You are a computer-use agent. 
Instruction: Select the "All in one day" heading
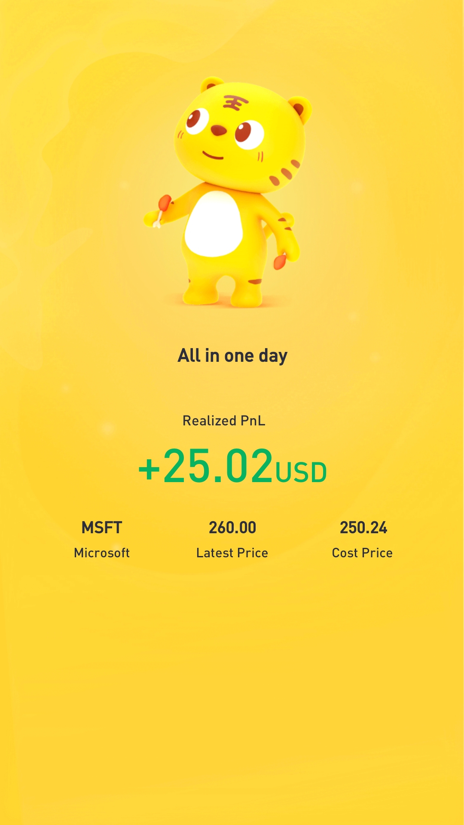coord(232,356)
